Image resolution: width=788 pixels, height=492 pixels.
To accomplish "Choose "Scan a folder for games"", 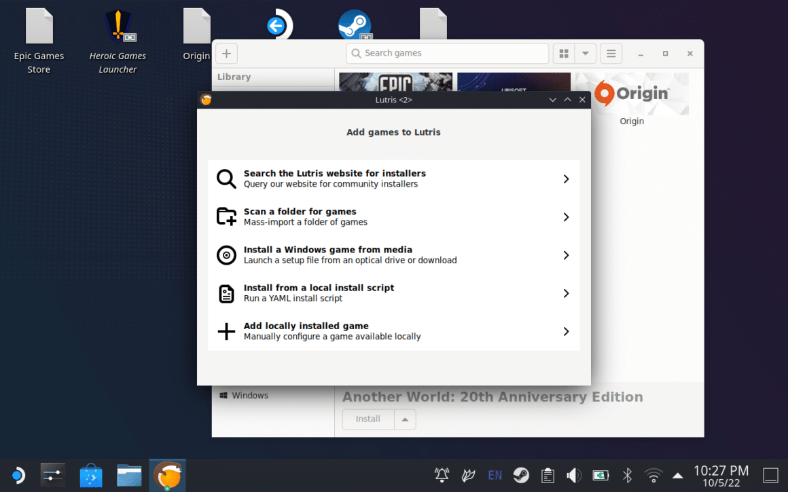I will 393,216.
